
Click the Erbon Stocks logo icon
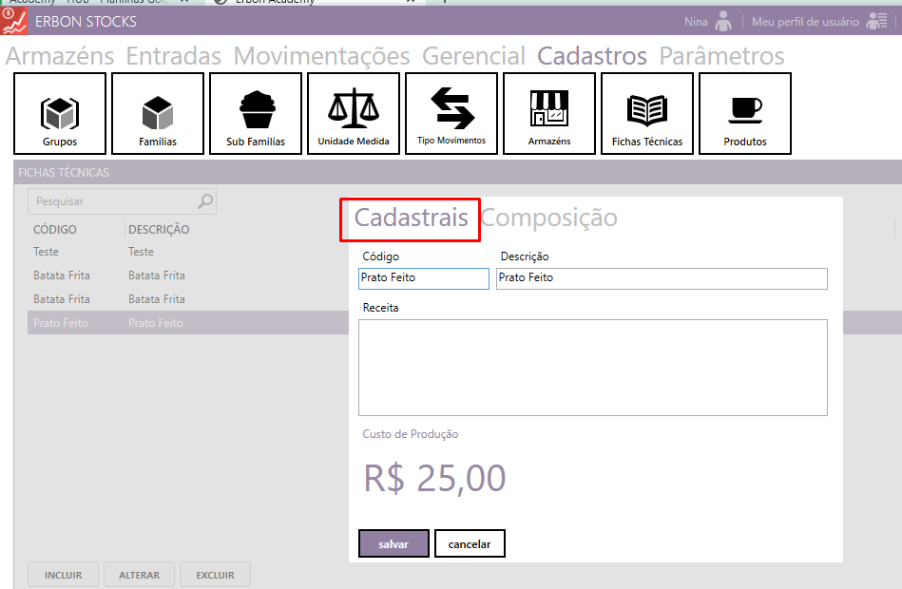point(13,21)
